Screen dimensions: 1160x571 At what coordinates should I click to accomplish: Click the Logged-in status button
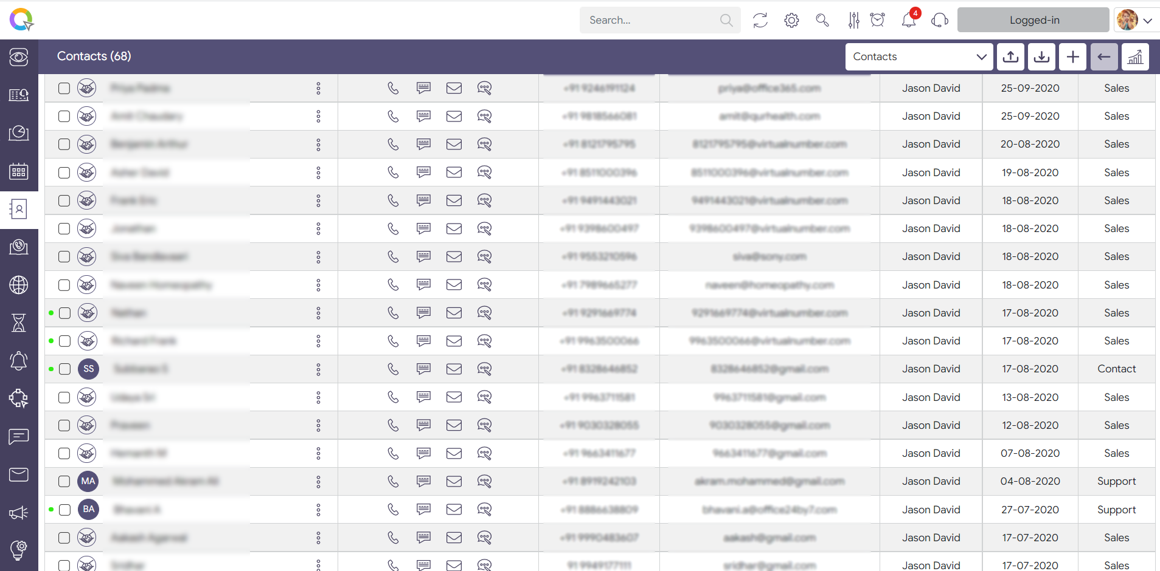click(x=1033, y=20)
